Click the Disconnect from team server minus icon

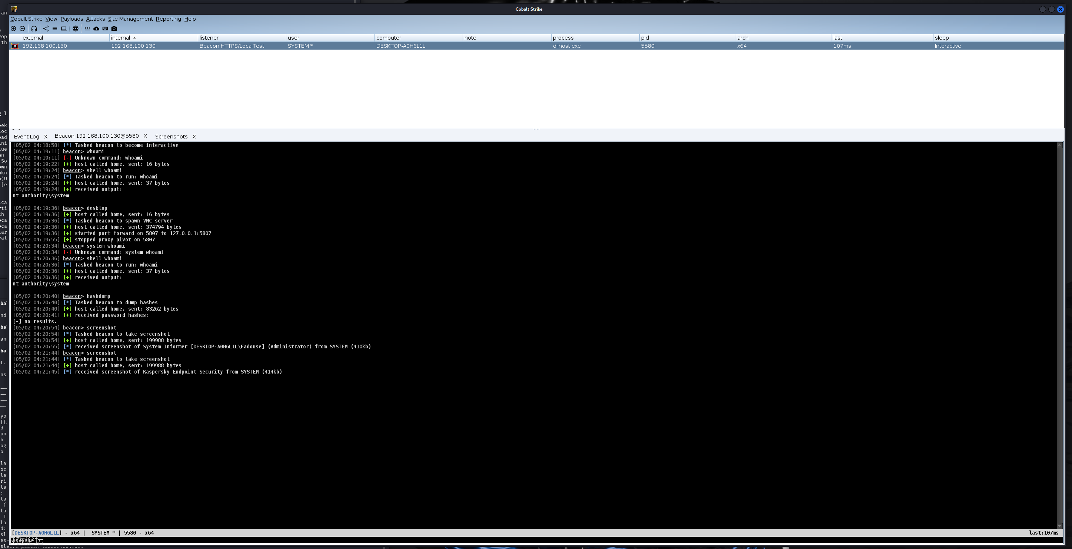(23, 29)
